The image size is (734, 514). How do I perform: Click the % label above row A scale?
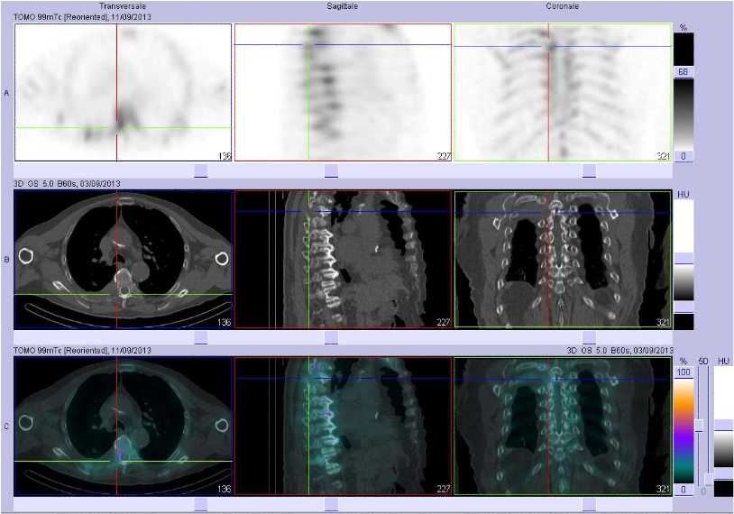(684, 28)
